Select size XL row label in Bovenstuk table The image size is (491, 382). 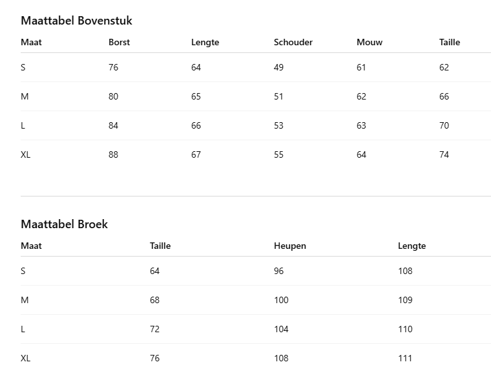coord(25,154)
